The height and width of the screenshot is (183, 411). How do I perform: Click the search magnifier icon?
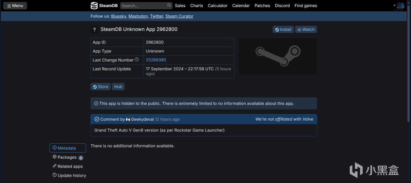tap(169, 5)
